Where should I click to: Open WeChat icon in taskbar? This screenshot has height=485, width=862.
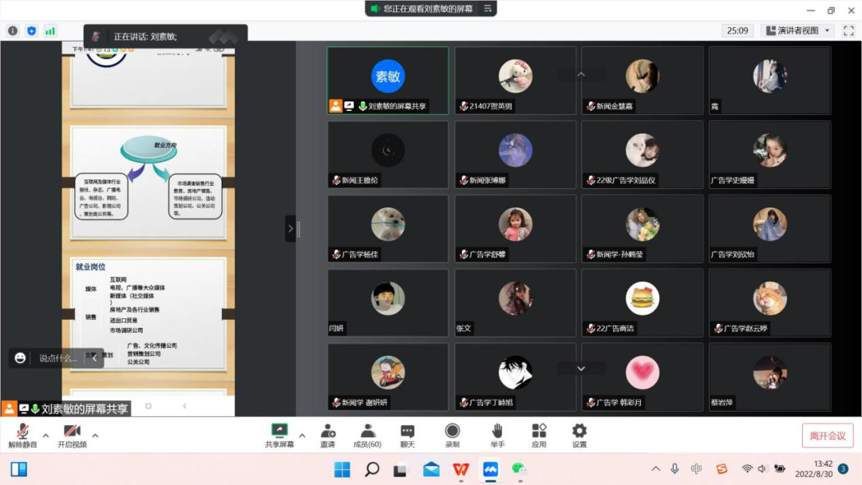[x=520, y=470]
